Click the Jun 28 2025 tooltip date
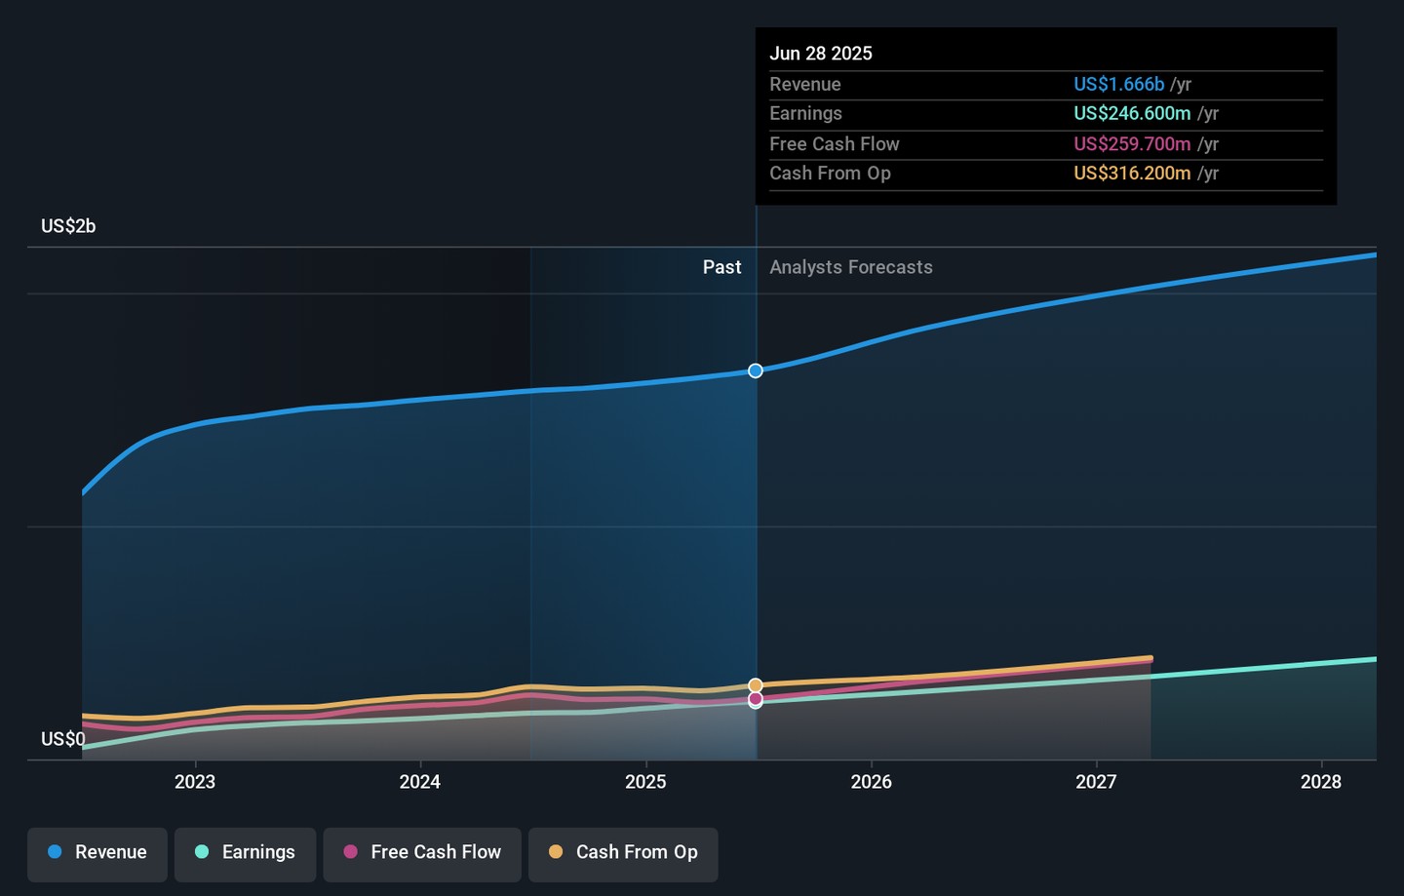This screenshot has width=1404, height=896. (821, 54)
